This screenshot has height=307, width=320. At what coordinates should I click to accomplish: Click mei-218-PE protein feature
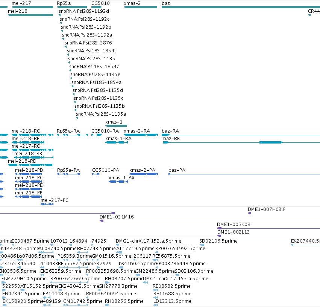pyautogui.click(x=28, y=189)
